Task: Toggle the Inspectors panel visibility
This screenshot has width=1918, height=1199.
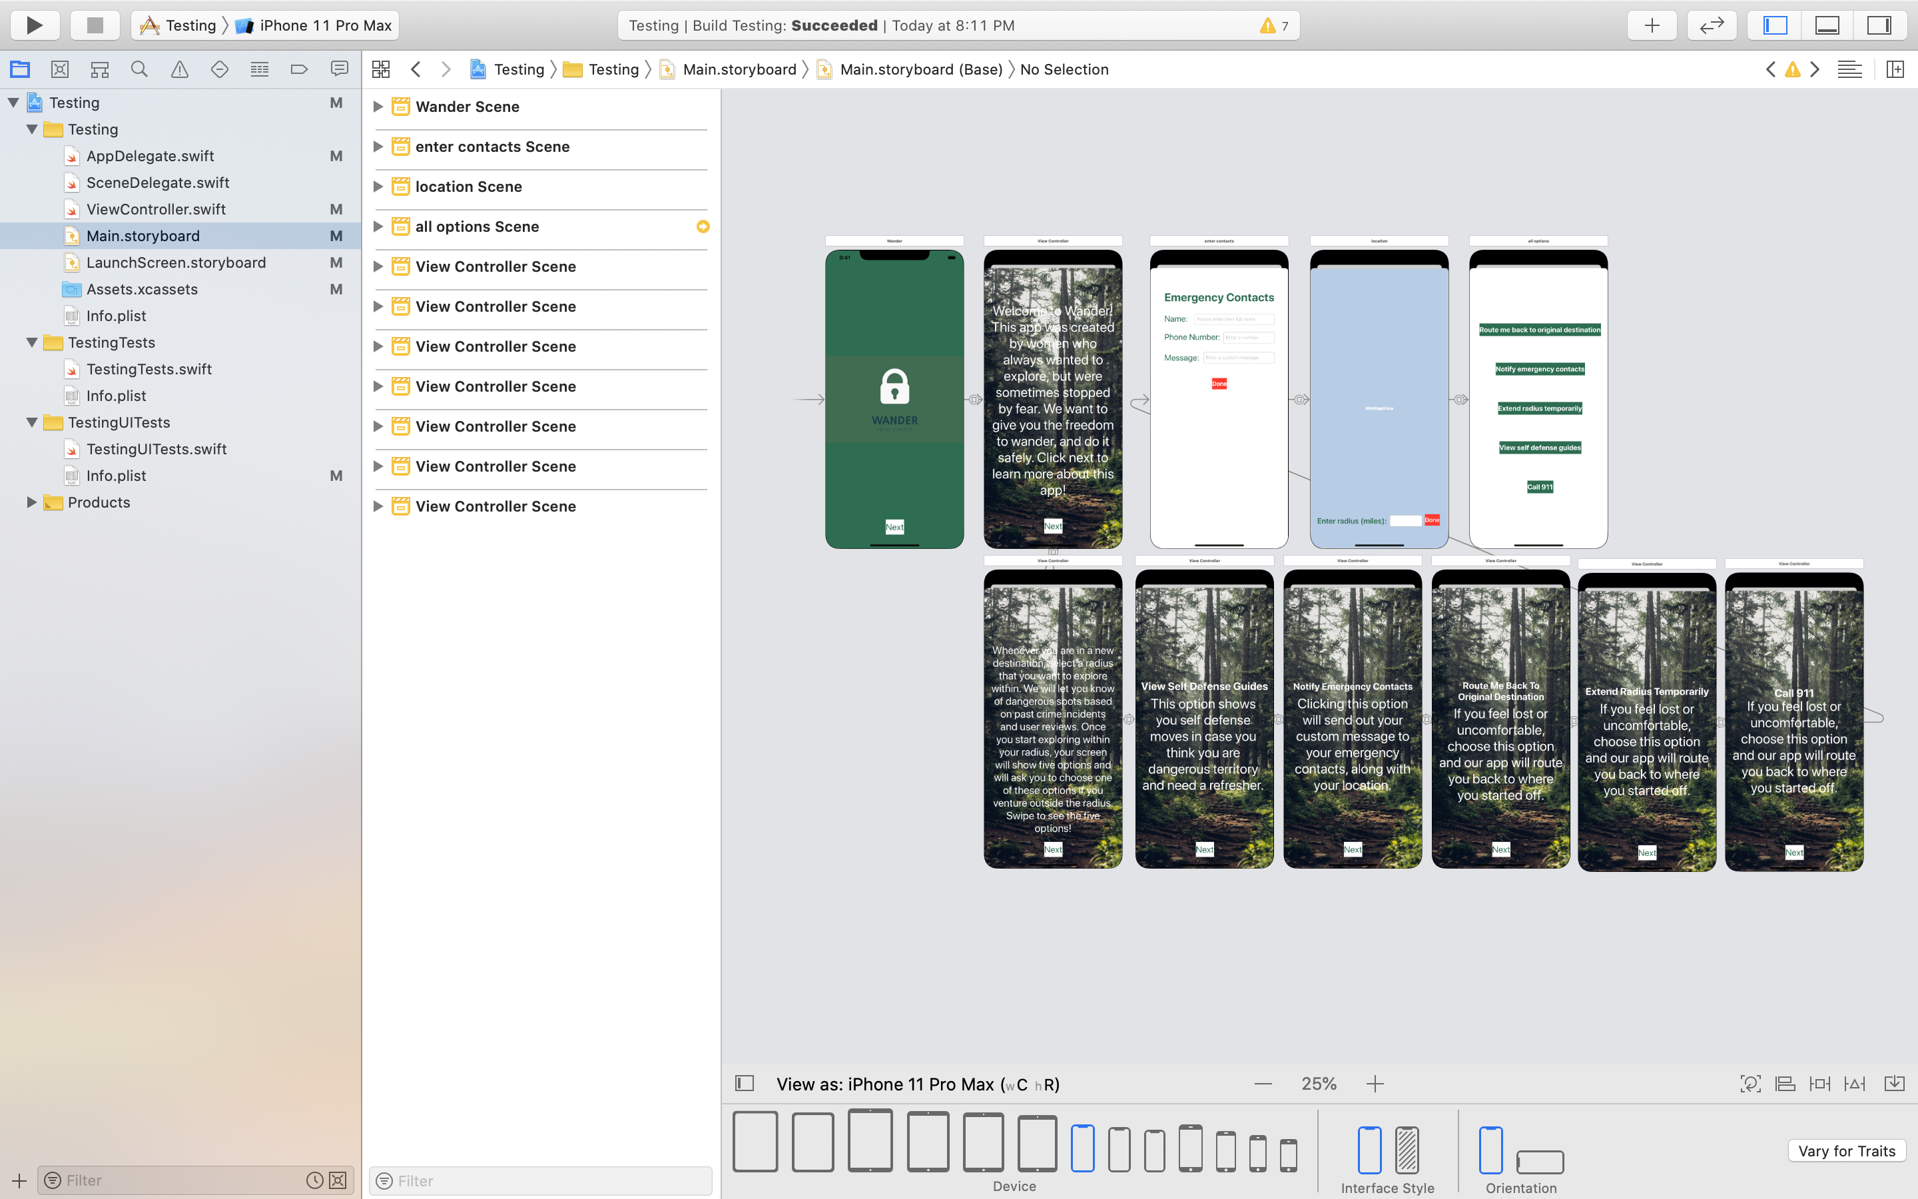Action: 1879,25
